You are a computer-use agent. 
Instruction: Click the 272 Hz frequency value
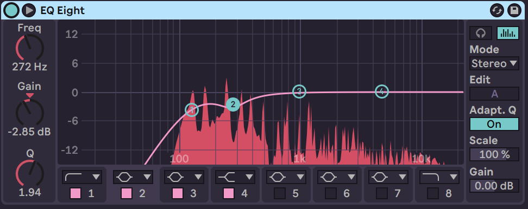point(30,67)
